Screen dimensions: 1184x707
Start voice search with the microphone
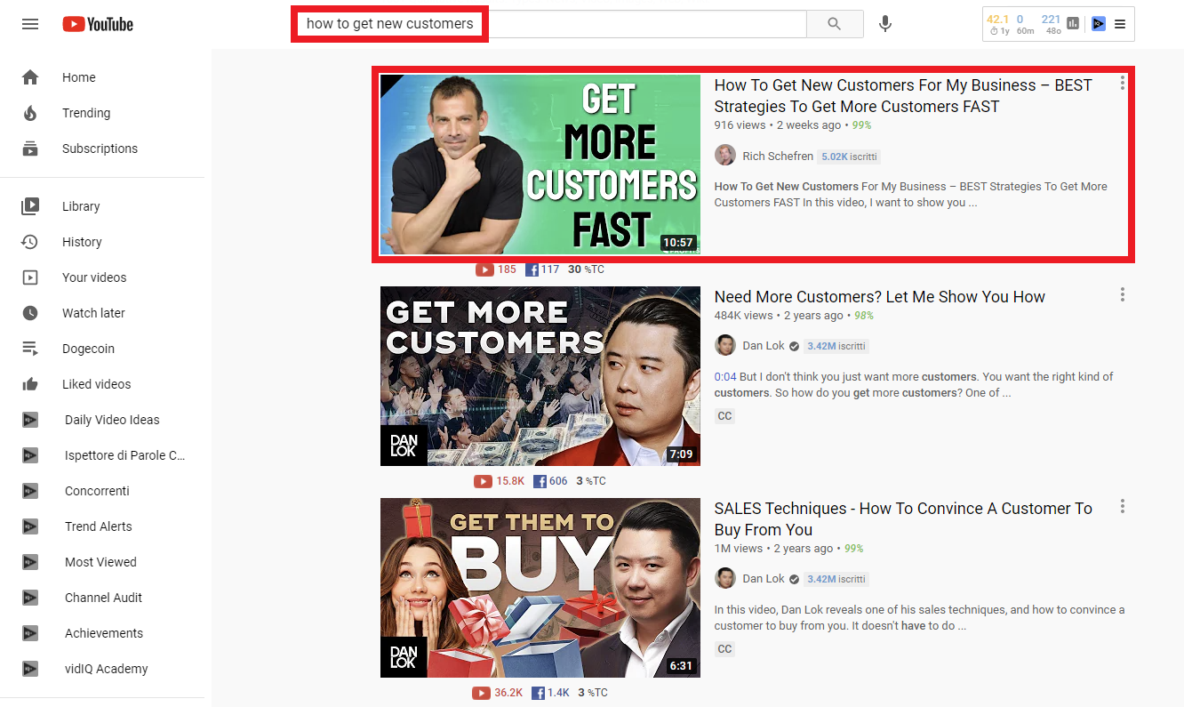point(885,24)
